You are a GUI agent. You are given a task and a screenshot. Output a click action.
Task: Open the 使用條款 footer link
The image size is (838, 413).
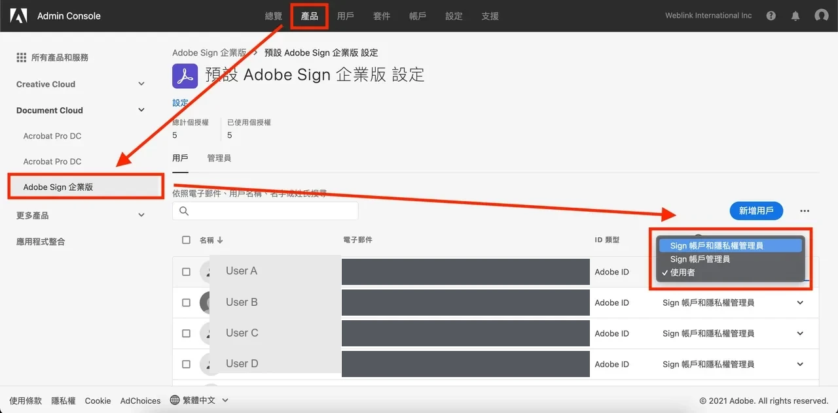click(x=26, y=401)
